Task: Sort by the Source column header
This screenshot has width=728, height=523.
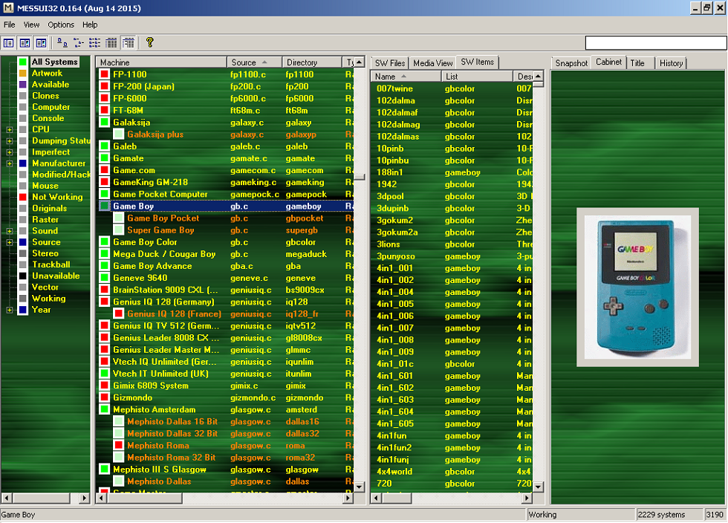Action: pos(254,62)
